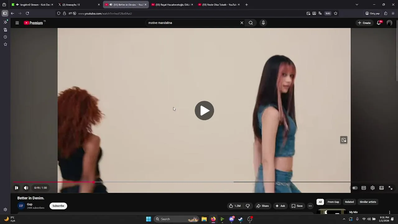Open sidebar settings gear at bottom
The image size is (398, 224).
[5, 210]
